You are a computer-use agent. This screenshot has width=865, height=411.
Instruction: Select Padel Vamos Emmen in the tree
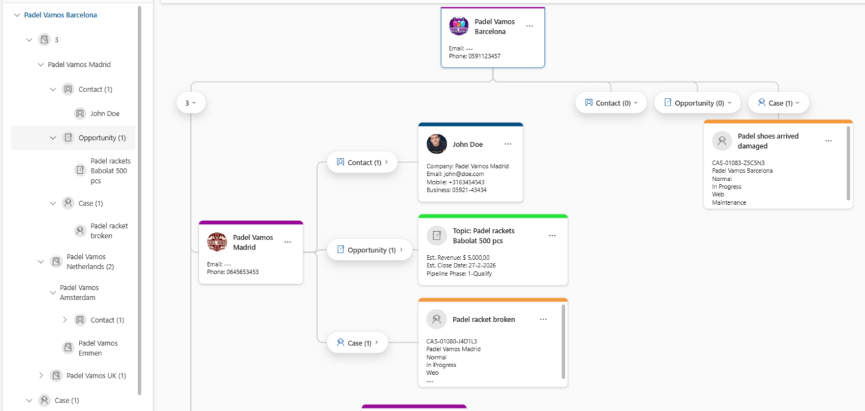(x=98, y=348)
